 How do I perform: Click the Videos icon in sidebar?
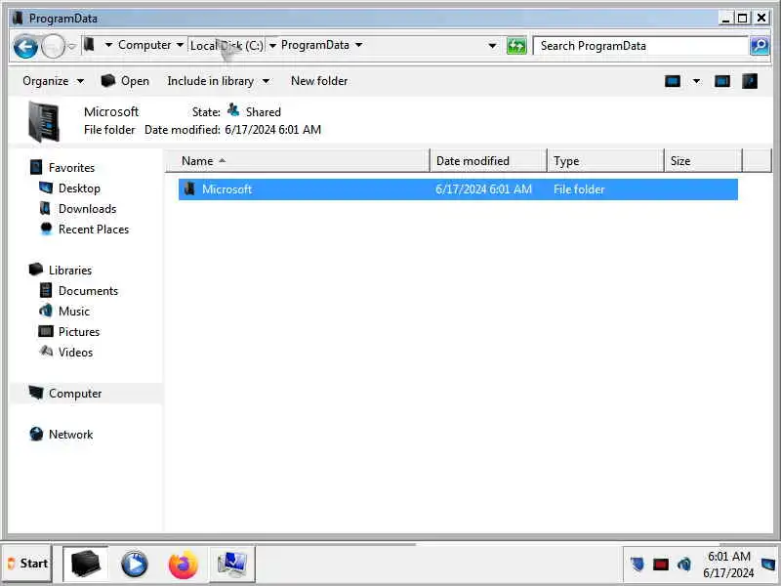[x=46, y=351]
